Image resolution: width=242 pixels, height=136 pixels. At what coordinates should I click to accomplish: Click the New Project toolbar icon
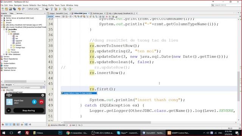point(7,9)
